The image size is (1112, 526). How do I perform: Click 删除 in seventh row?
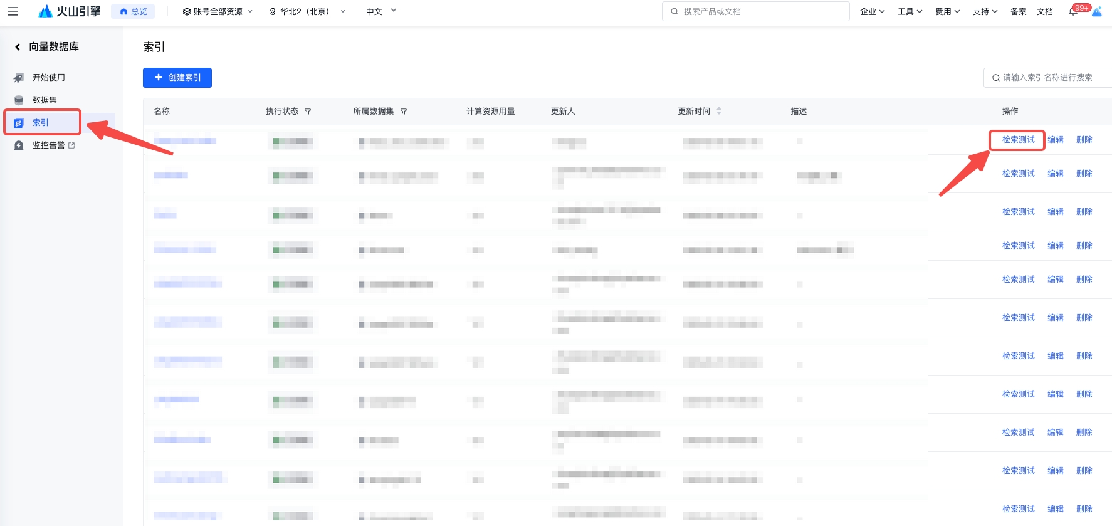click(x=1084, y=356)
